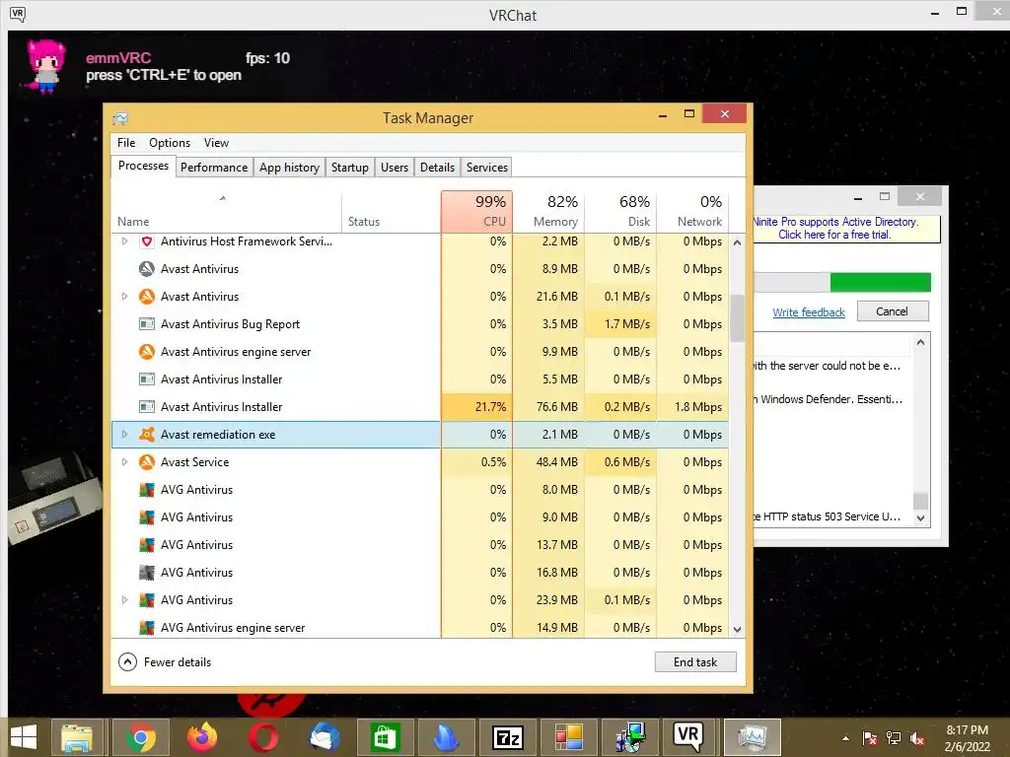Viewport: 1010px width, 757px height.
Task: Click the Antivirus Host Framework Service shield icon
Action: coord(147,241)
